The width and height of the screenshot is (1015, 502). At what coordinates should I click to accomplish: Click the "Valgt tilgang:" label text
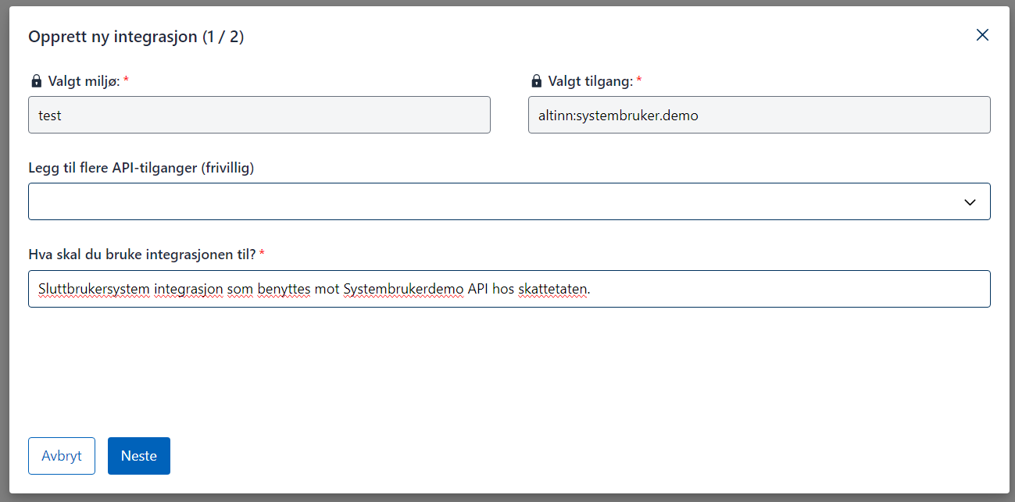point(590,81)
